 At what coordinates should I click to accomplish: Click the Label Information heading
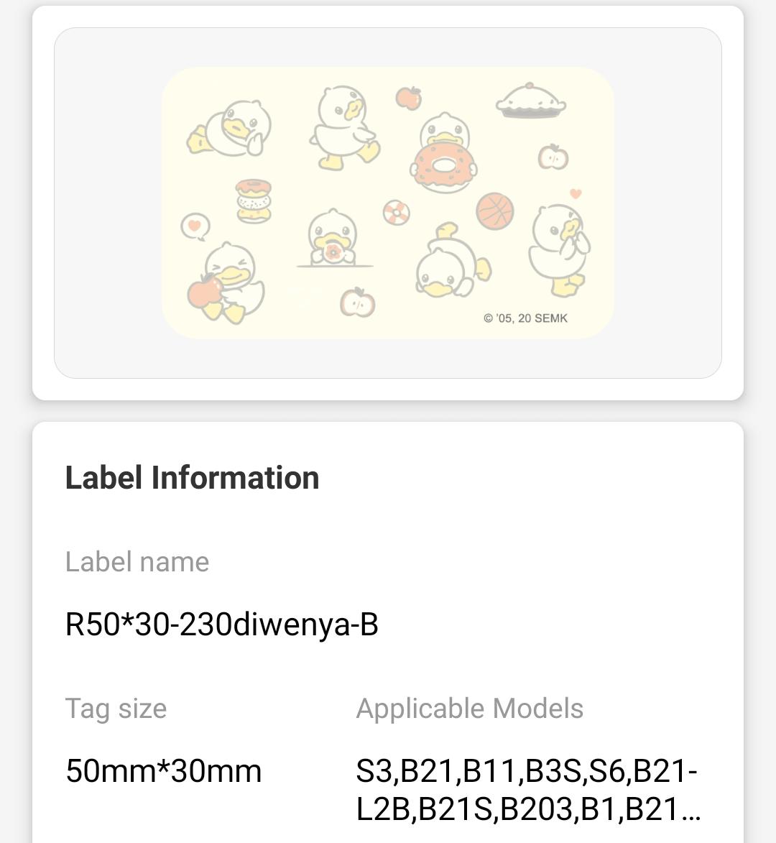(x=193, y=478)
